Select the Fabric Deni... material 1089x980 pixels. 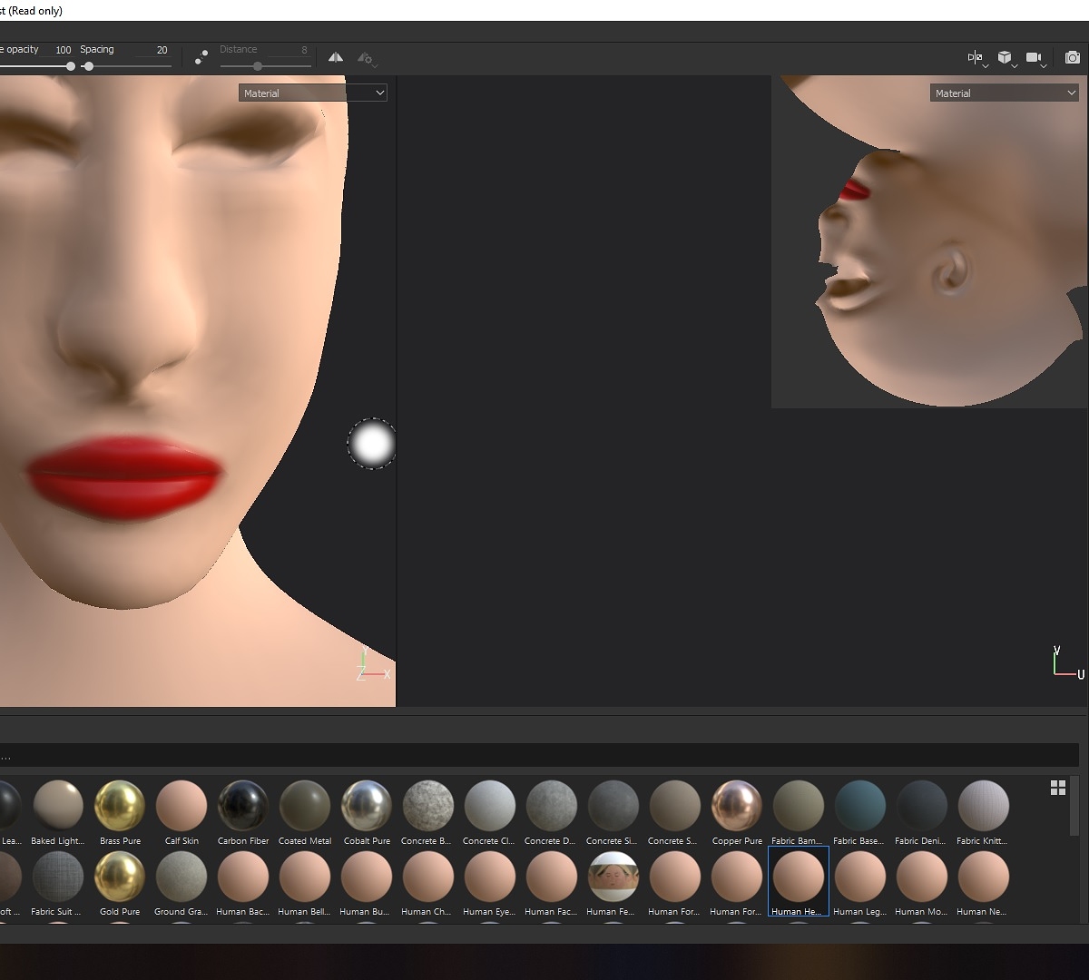pos(922,813)
